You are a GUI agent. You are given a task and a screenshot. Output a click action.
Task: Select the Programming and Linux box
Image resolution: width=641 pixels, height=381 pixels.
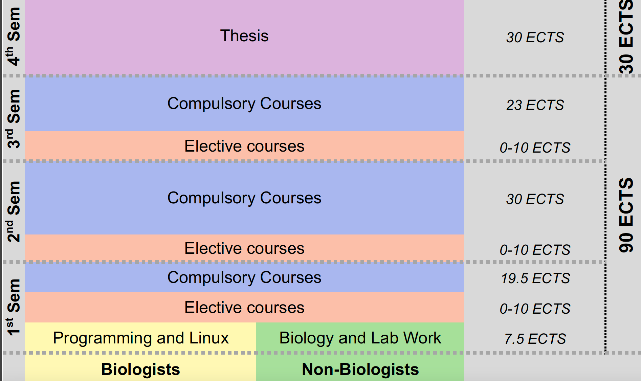tap(140, 337)
